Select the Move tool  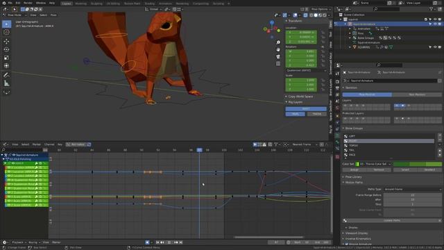[x=6, y=41]
